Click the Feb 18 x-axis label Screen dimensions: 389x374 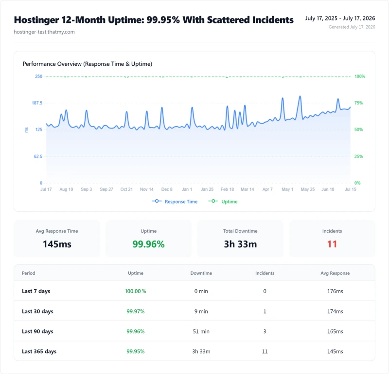click(x=227, y=189)
